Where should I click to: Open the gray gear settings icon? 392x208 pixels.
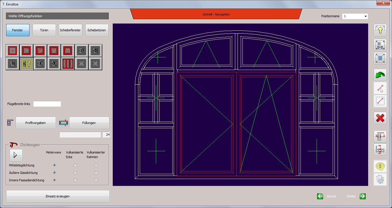click(380, 179)
